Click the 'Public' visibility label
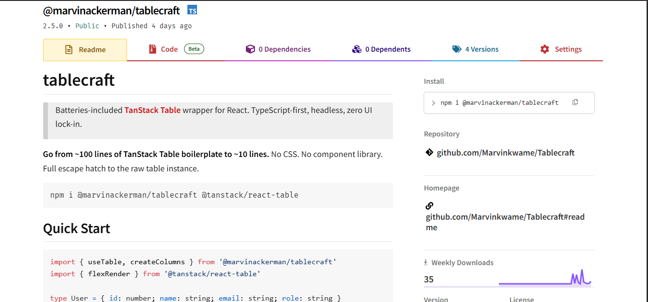This screenshot has height=302, width=648. click(87, 26)
